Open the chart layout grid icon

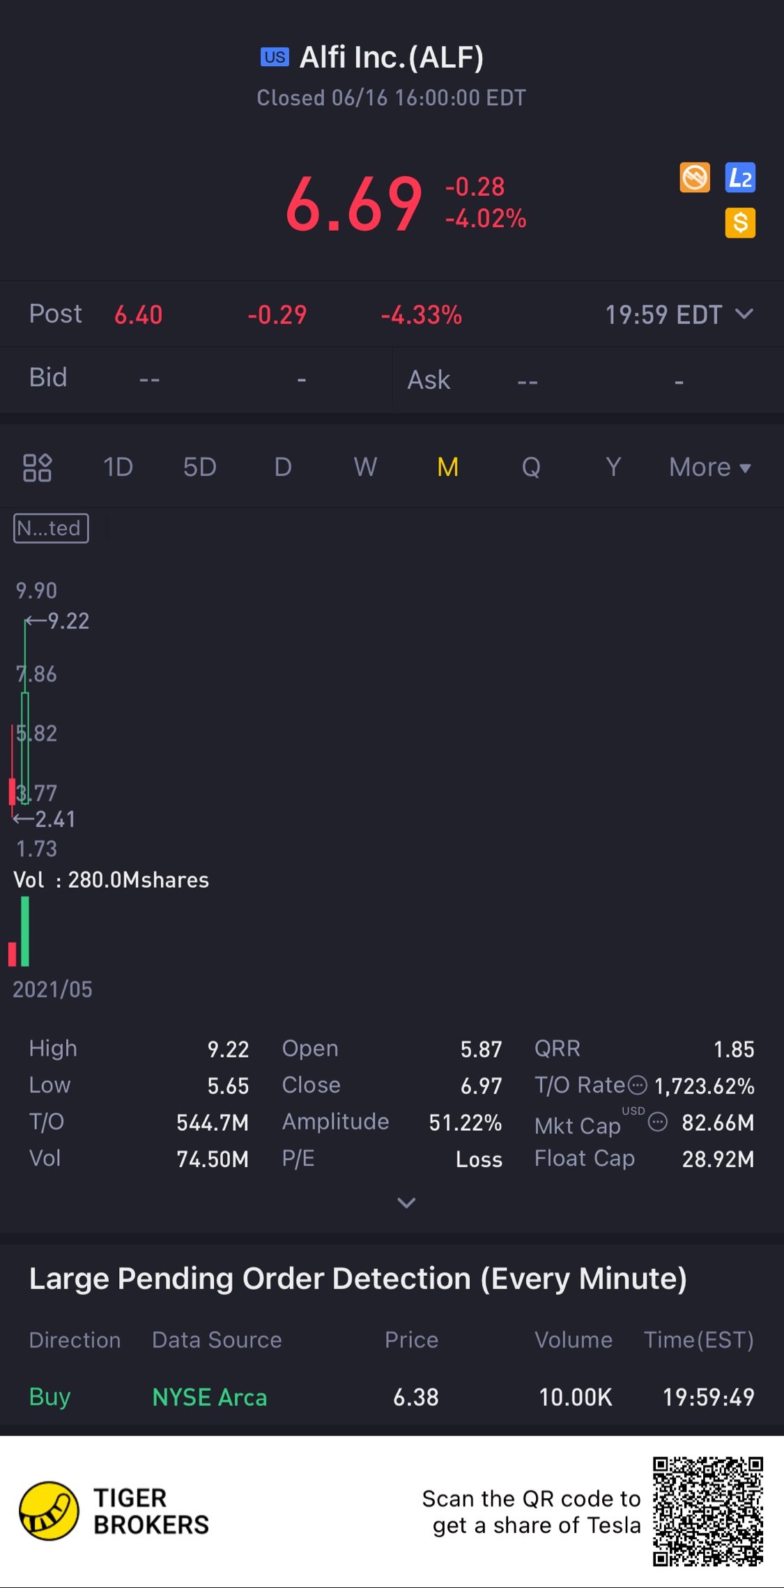[38, 468]
